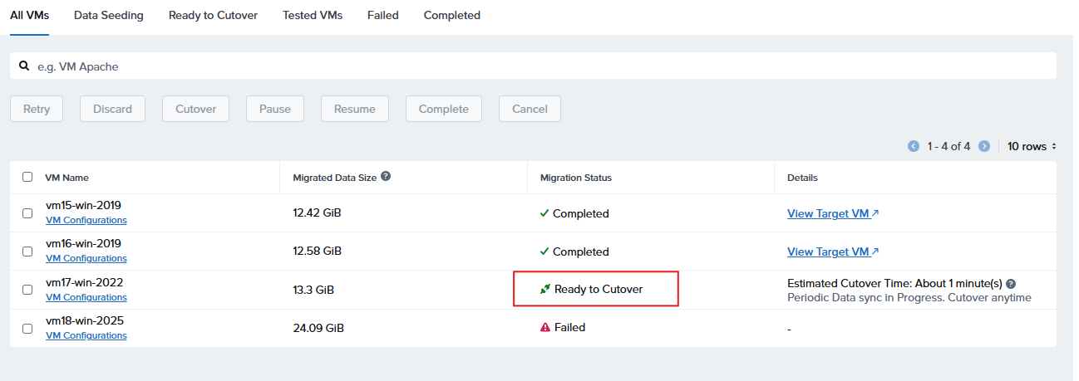Image resolution: width=1079 pixels, height=381 pixels.
Task: Click the Ready to Cutover status icon
Action: pos(545,289)
